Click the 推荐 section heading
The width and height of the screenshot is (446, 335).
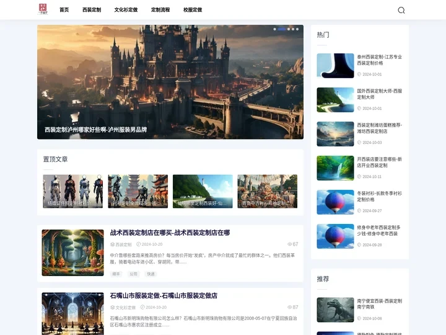tap(323, 279)
